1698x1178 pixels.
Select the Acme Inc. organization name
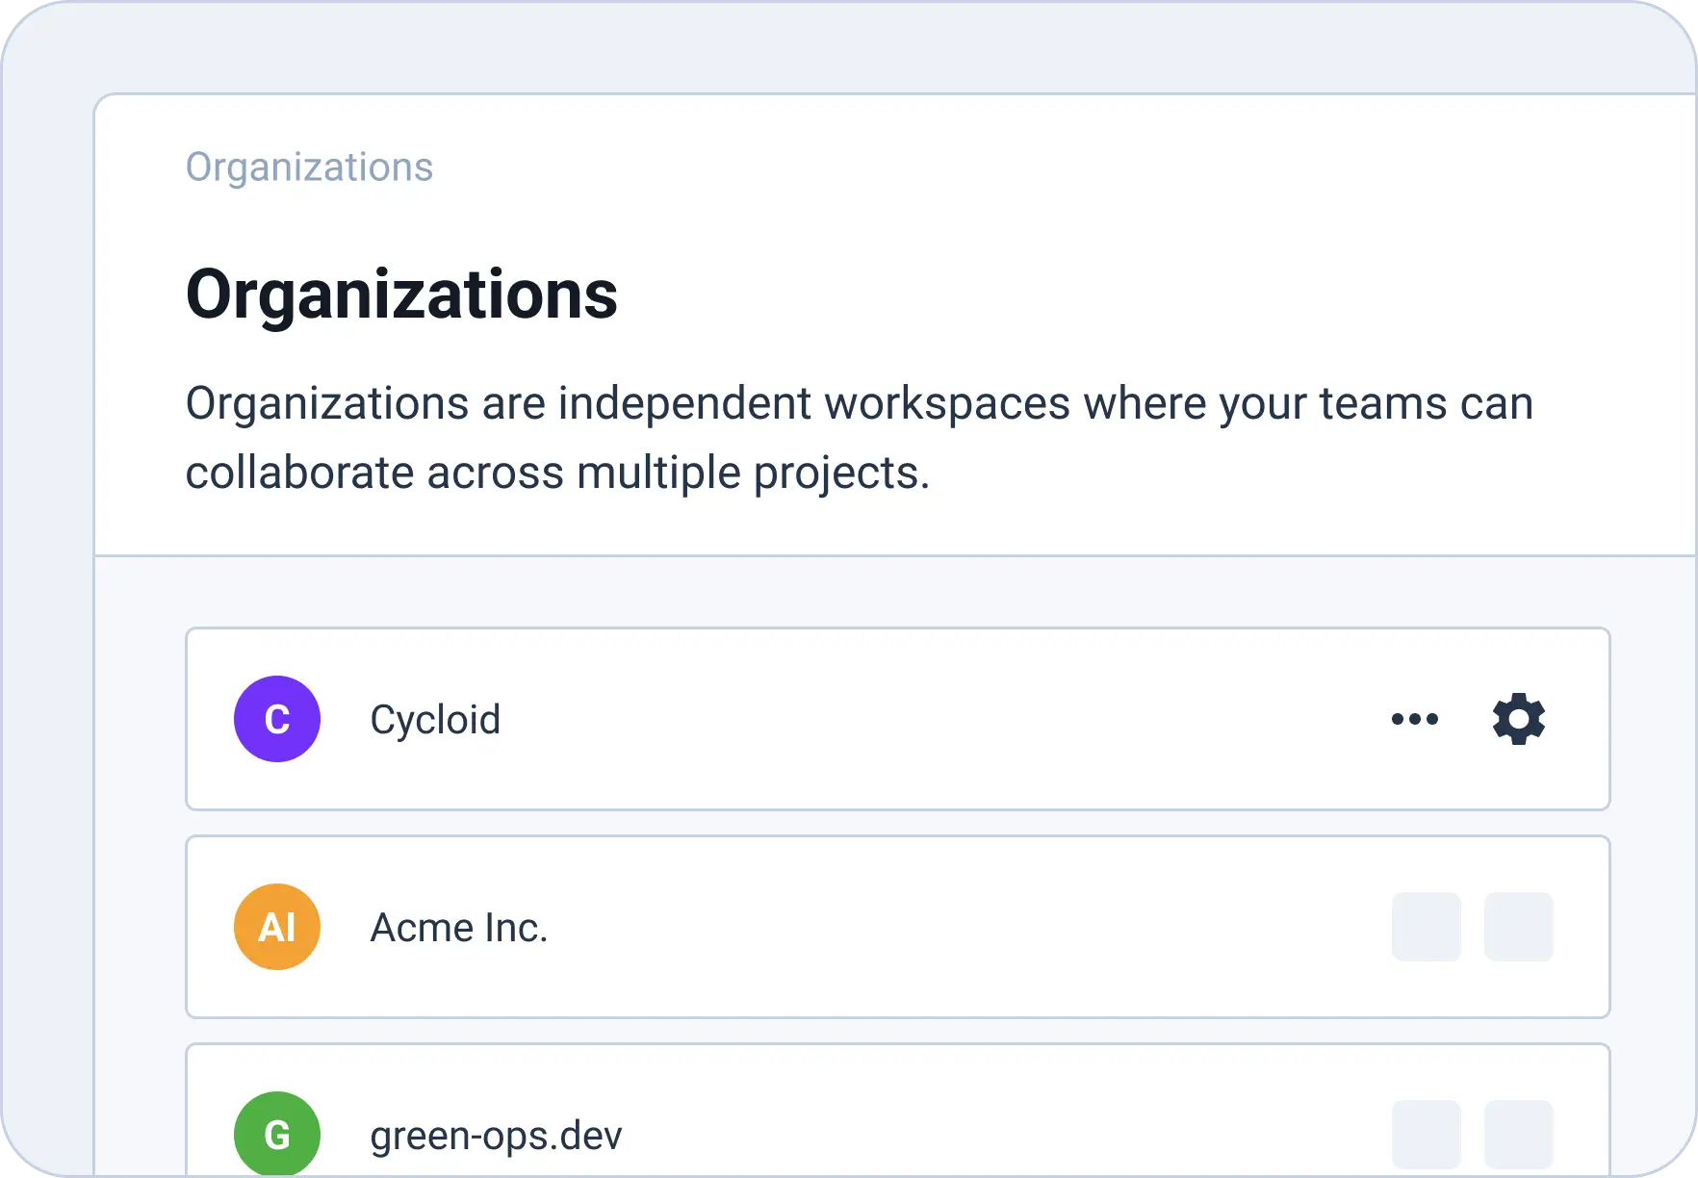(x=459, y=928)
